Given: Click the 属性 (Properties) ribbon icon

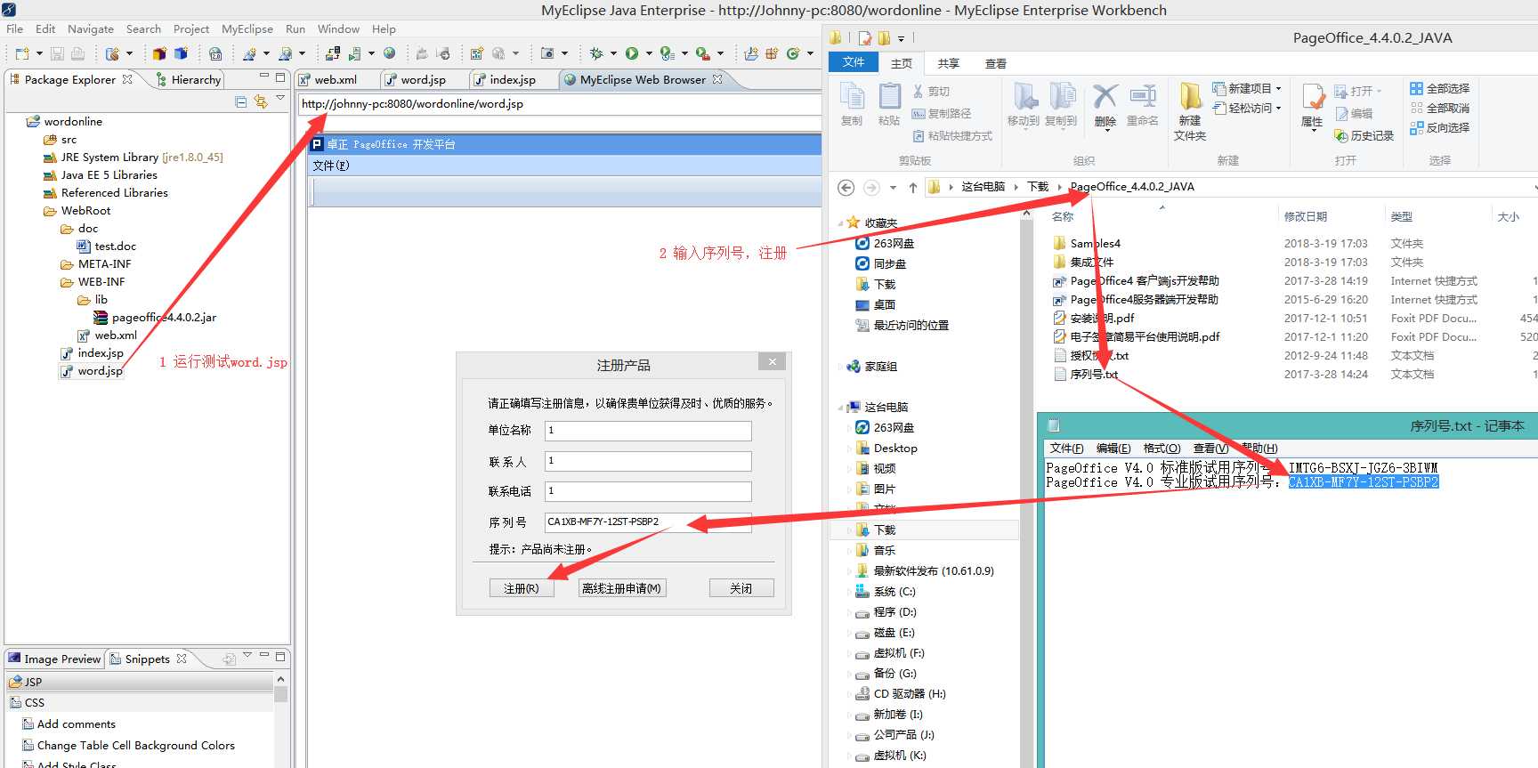Looking at the screenshot, I should 1312,107.
